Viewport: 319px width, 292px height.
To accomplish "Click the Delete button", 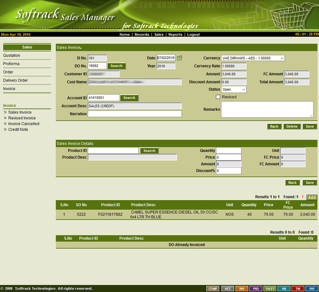I will 292,126.
